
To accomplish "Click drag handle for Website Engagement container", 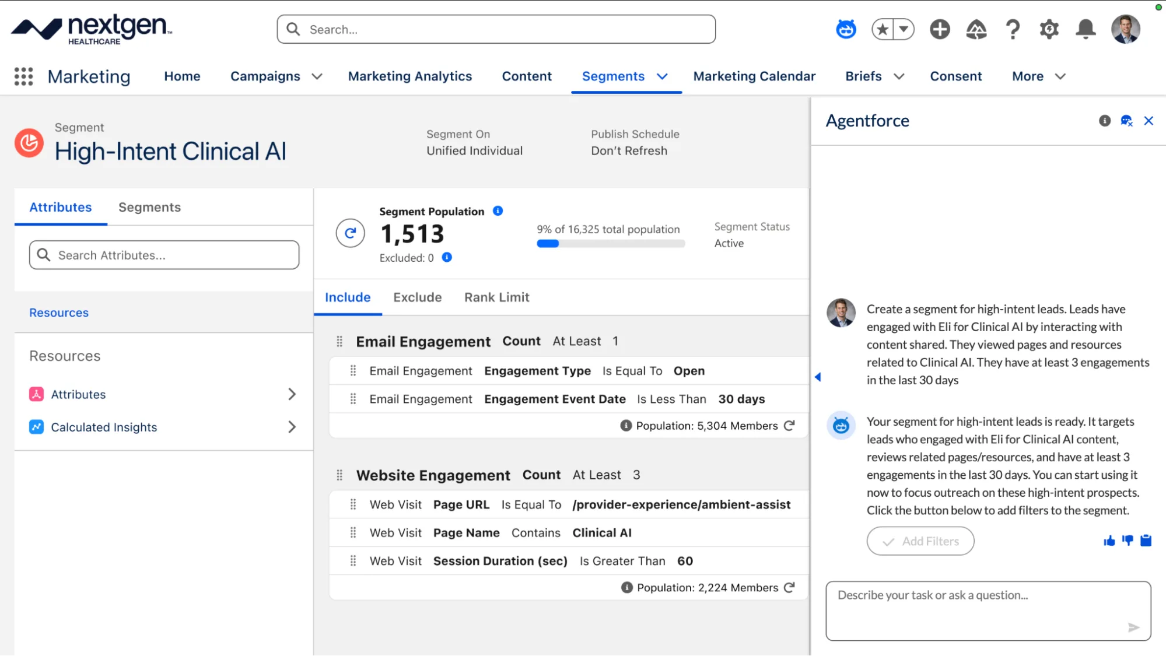I will tap(339, 475).
